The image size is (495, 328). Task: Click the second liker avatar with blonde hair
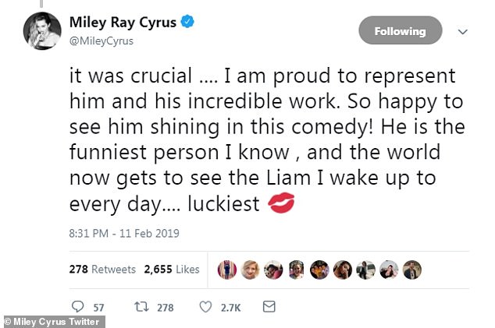[250, 270]
